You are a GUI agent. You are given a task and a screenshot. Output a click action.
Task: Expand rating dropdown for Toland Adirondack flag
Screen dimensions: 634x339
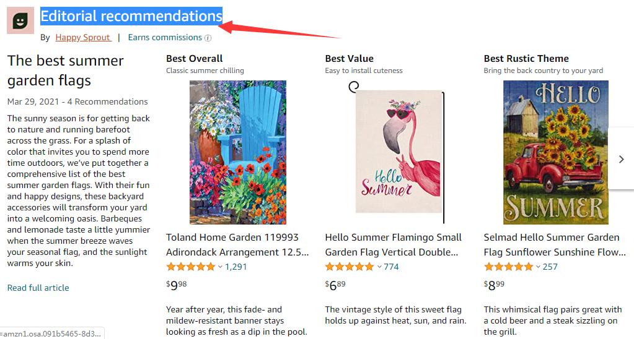(x=219, y=267)
